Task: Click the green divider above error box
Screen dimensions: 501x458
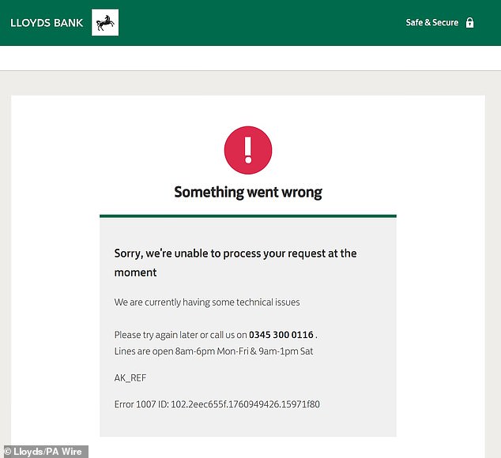Action: [x=247, y=216]
